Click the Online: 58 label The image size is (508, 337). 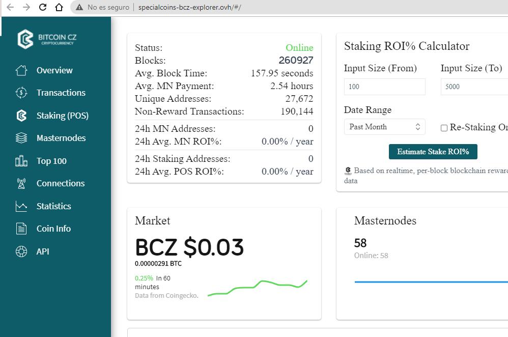coord(371,256)
